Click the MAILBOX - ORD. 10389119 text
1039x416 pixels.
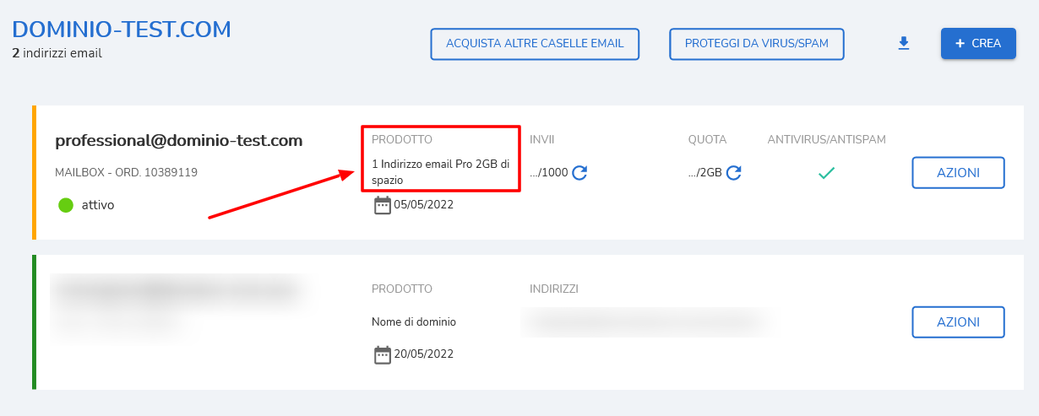tap(126, 172)
